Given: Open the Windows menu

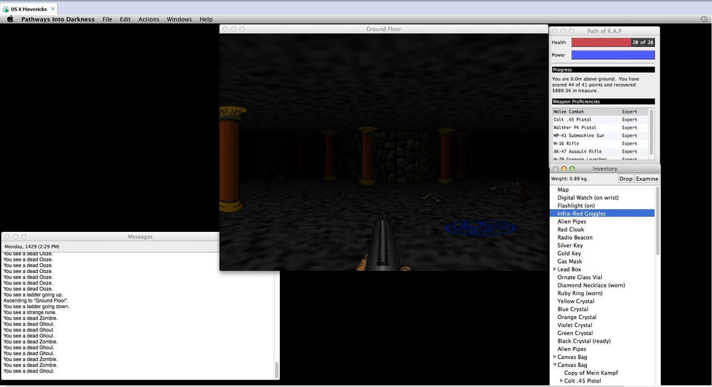Looking at the screenshot, I should click(179, 19).
